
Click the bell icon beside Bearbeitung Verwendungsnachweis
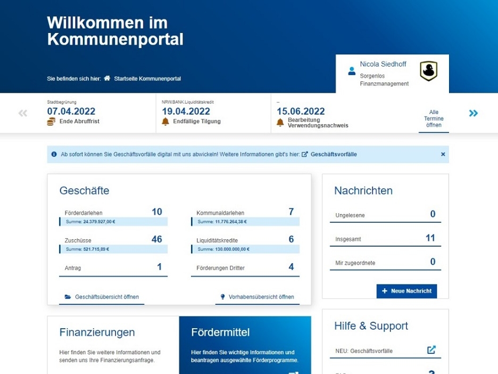point(280,121)
